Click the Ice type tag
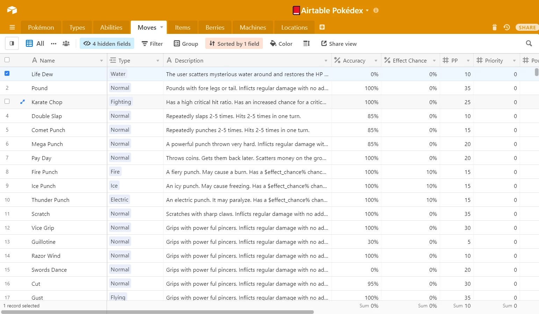The image size is (539, 314). (x=114, y=186)
